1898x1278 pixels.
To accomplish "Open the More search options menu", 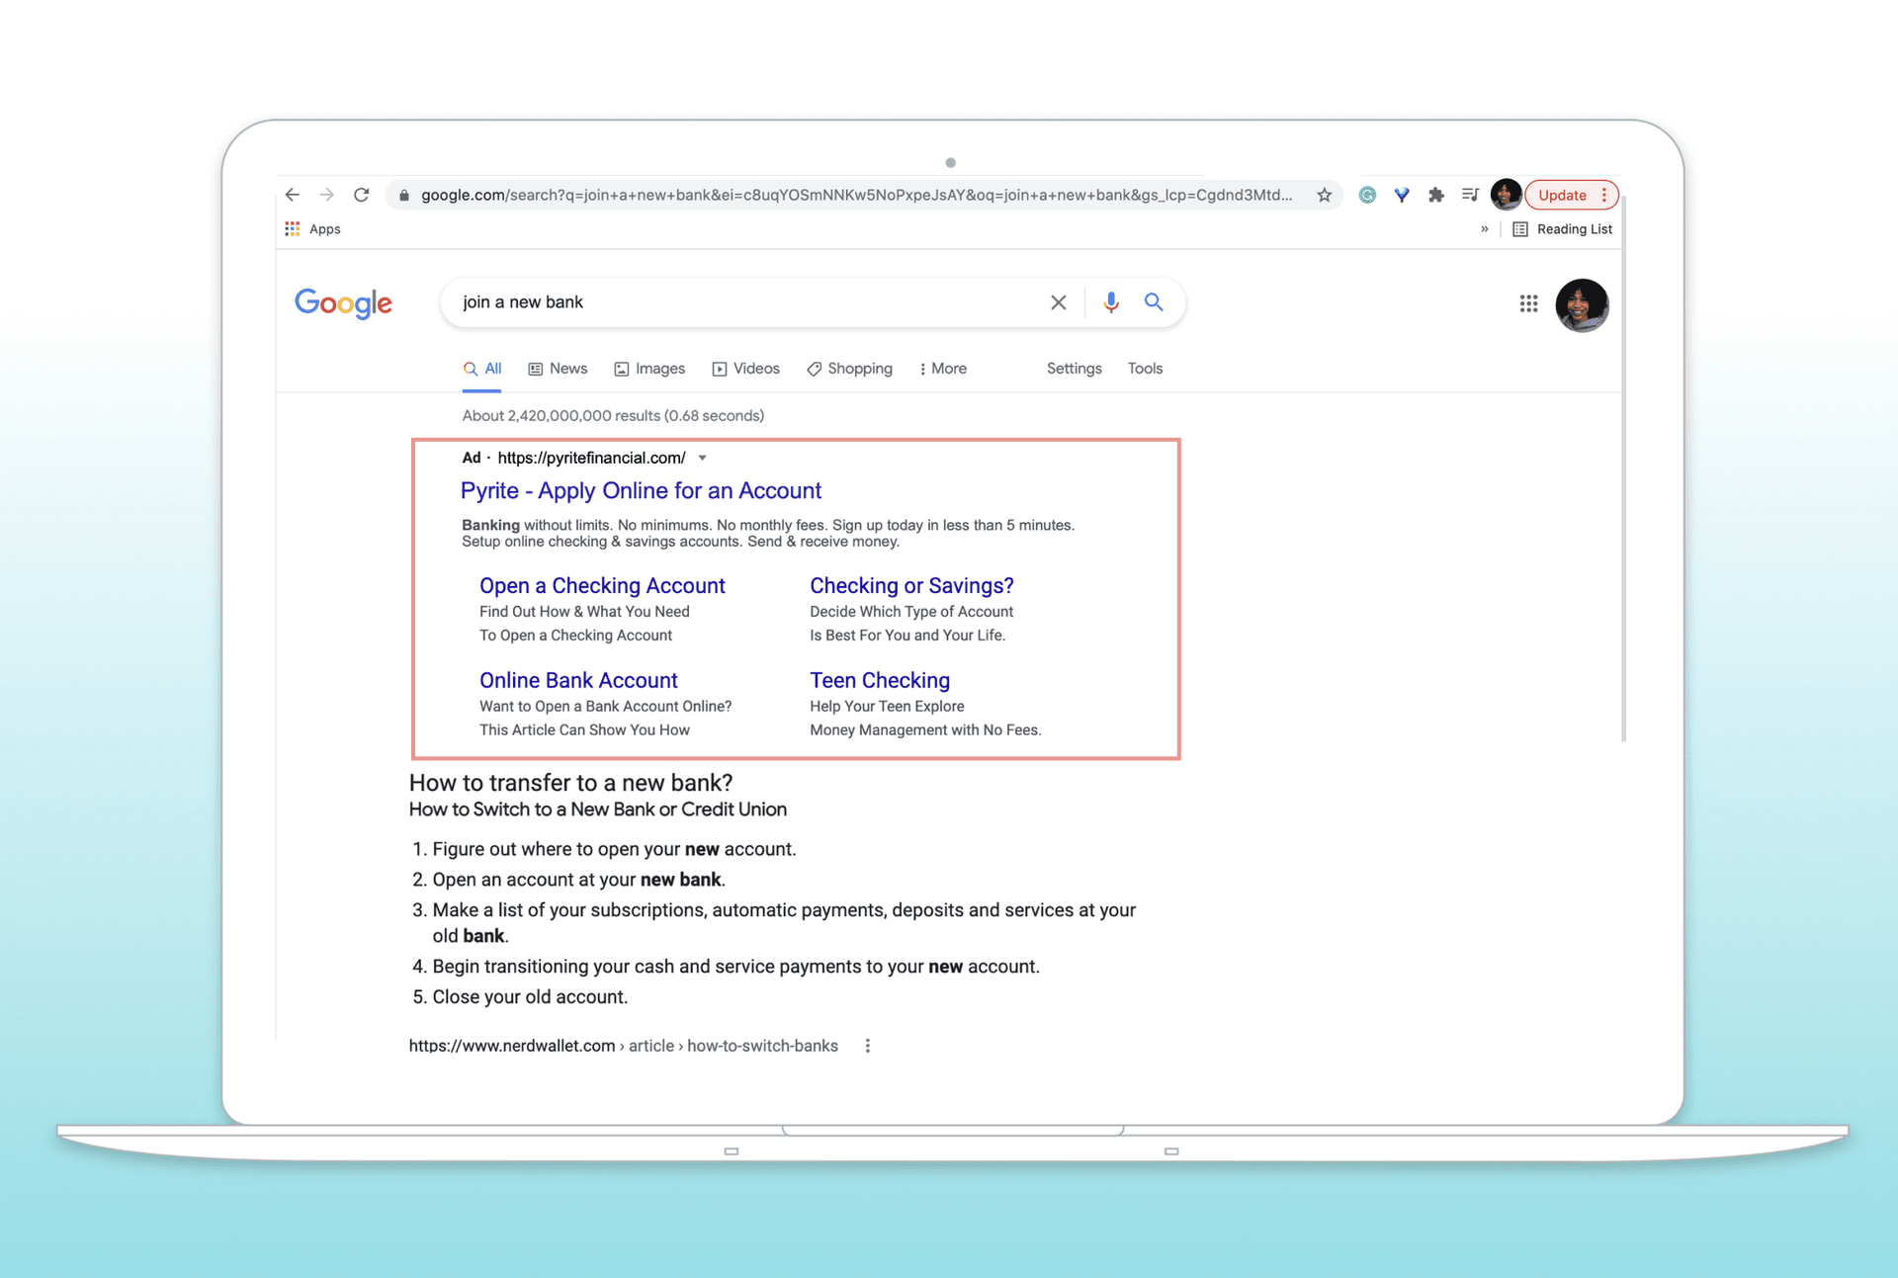I will (942, 369).
